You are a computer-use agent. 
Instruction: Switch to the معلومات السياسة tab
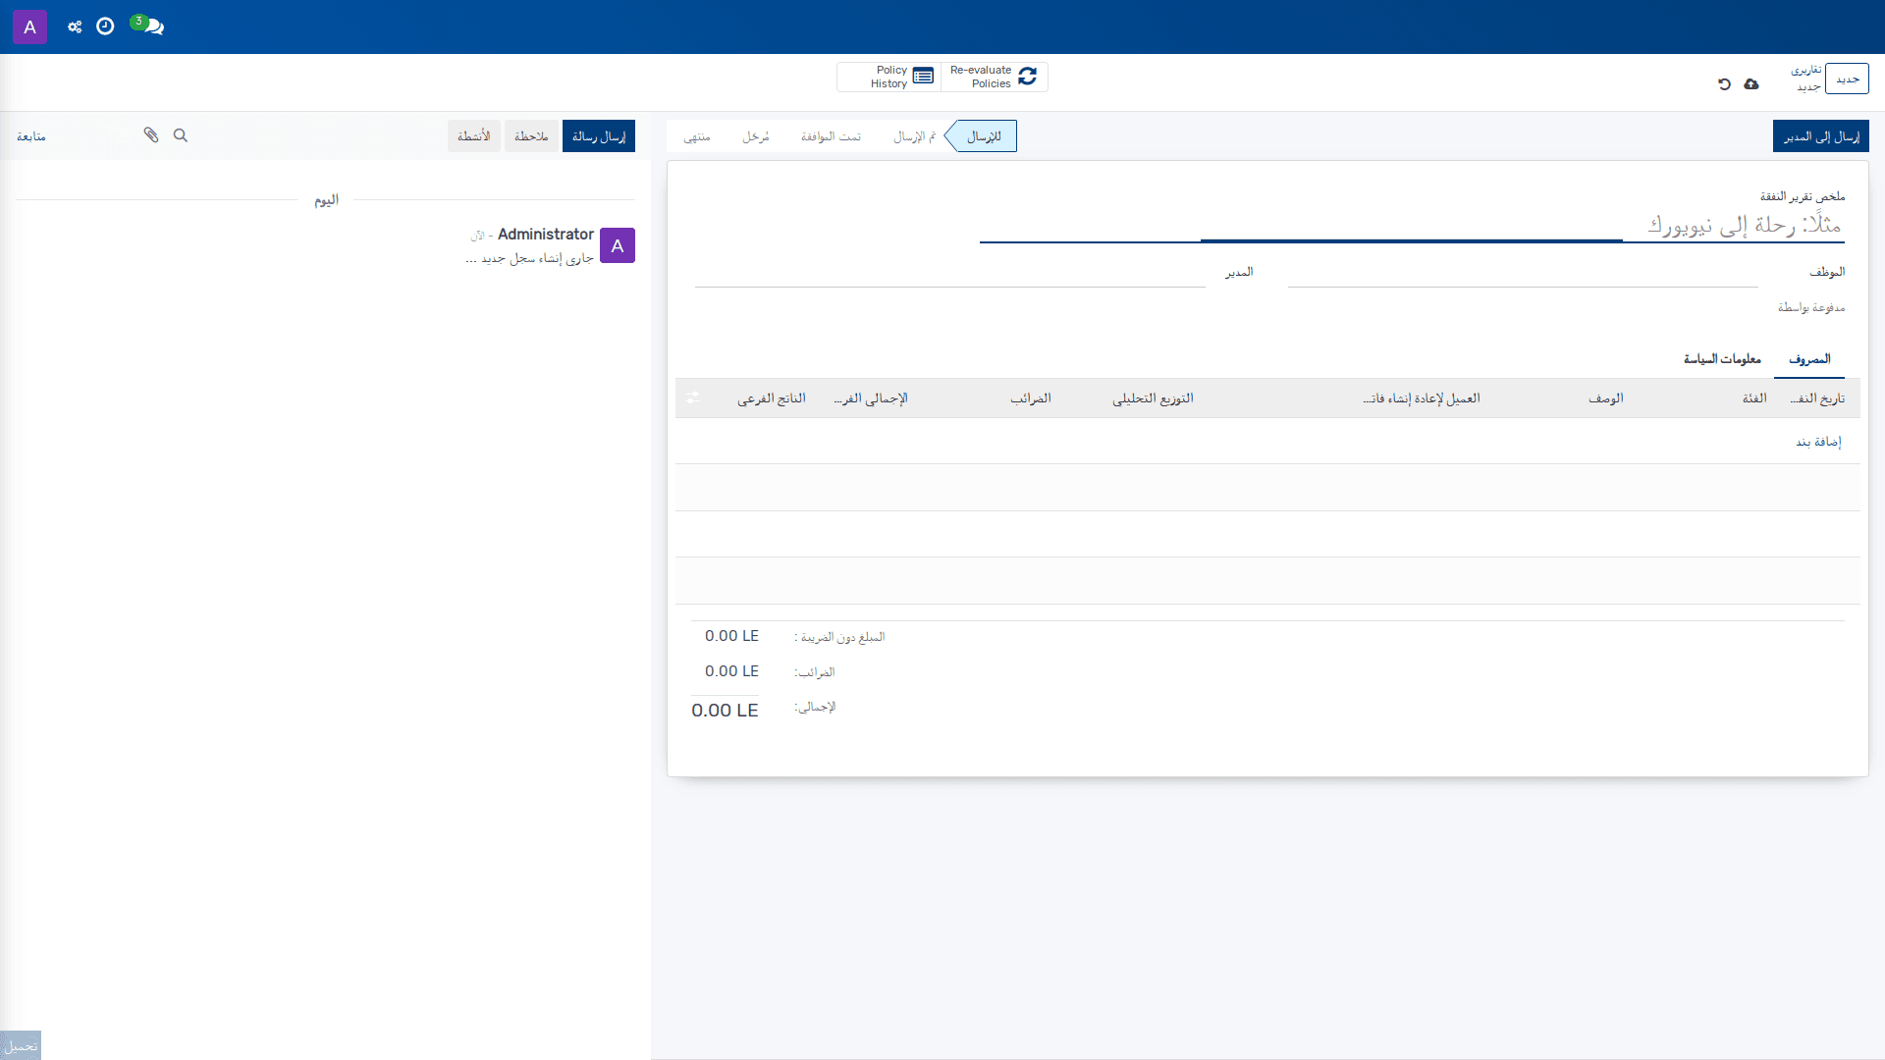coord(1722,359)
